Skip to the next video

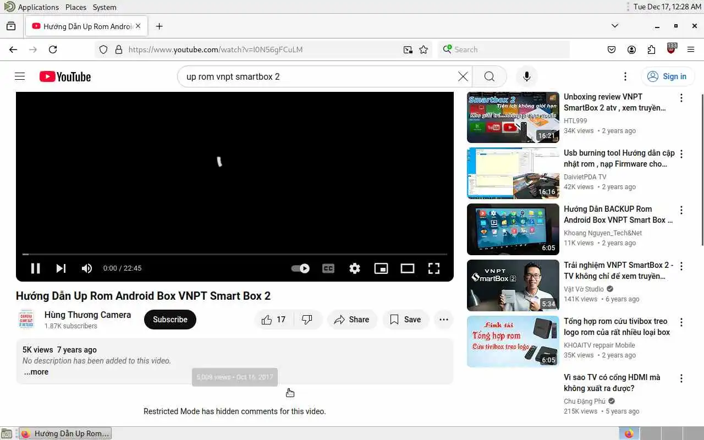pos(61,268)
